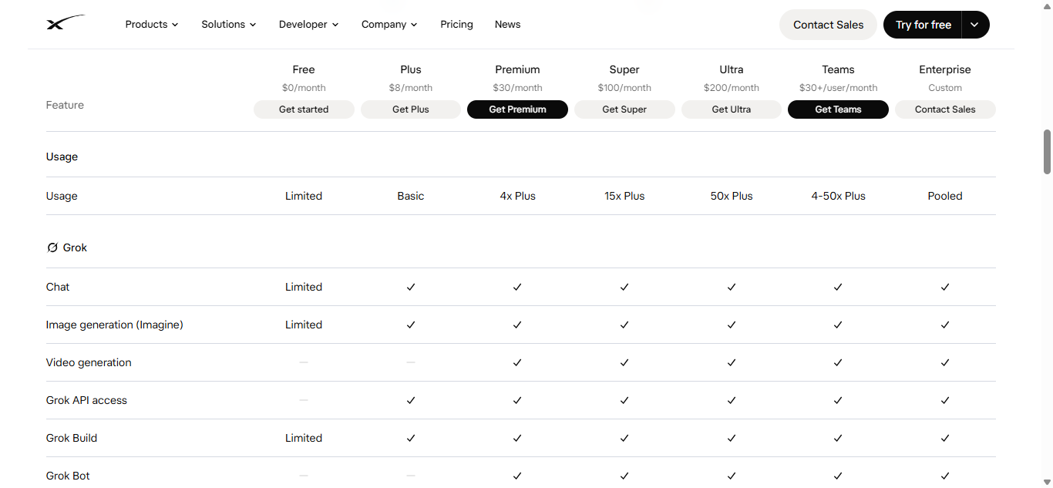Image resolution: width=1053 pixels, height=488 pixels.
Task: Expand the Solutions menu
Action: tap(229, 25)
